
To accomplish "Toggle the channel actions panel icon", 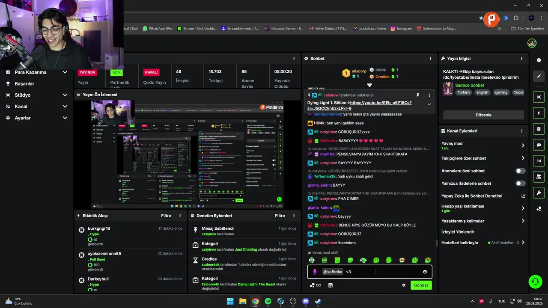I will tap(539, 177).
